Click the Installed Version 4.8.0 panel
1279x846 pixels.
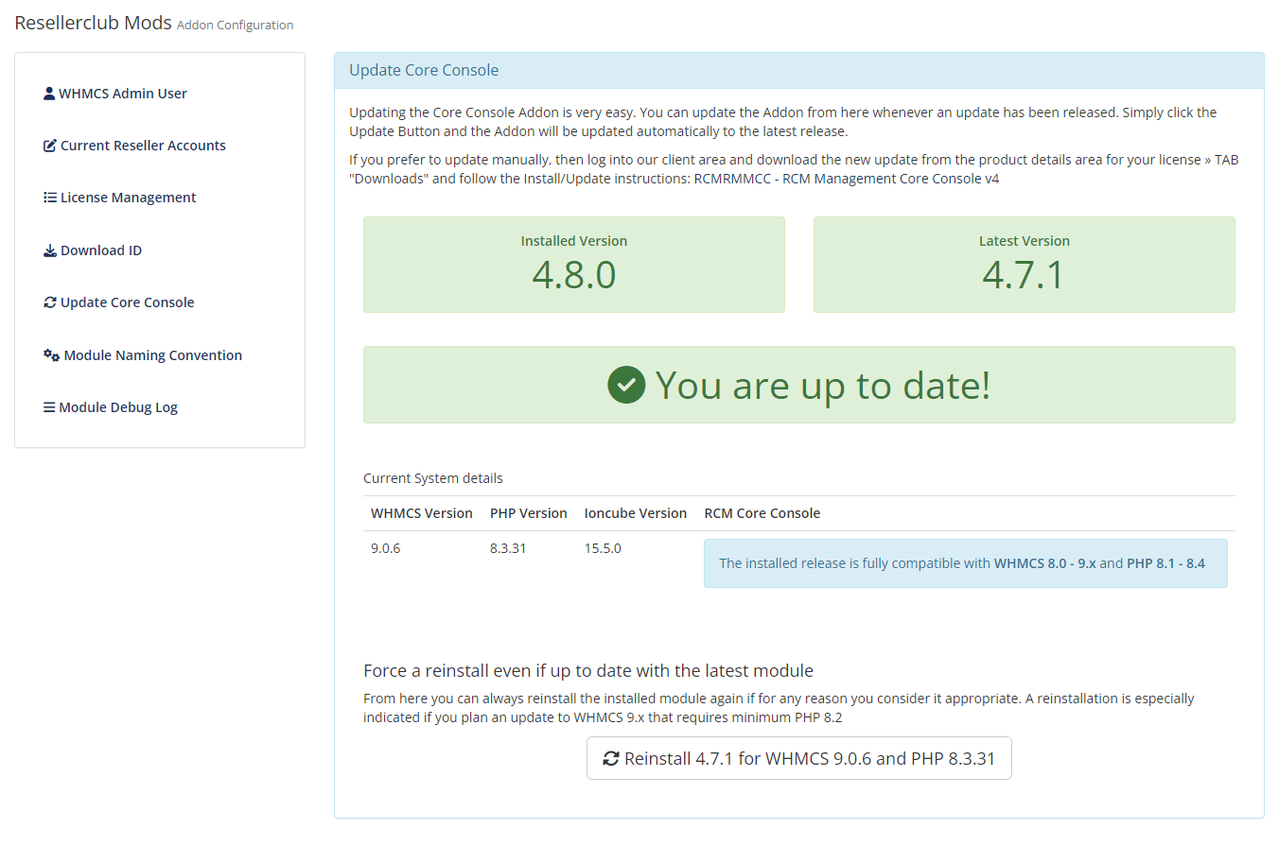coord(574,265)
